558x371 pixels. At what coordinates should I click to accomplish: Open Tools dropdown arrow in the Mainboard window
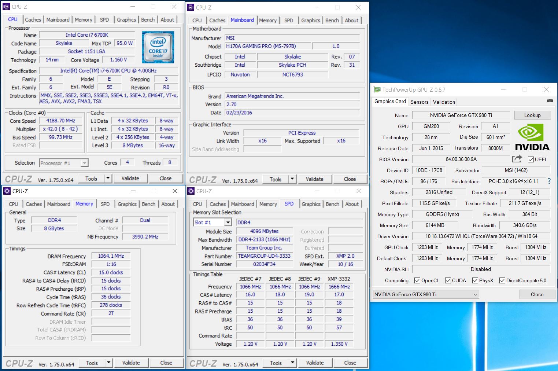coord(292,179)
